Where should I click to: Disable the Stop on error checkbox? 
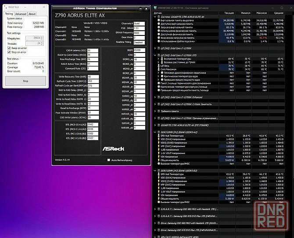[8, 52]
